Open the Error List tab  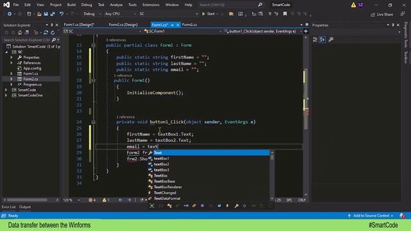(x=8, y=207)
